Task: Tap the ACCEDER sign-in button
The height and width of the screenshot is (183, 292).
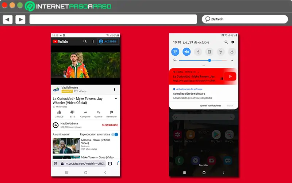Action: [x=108, y=41]
